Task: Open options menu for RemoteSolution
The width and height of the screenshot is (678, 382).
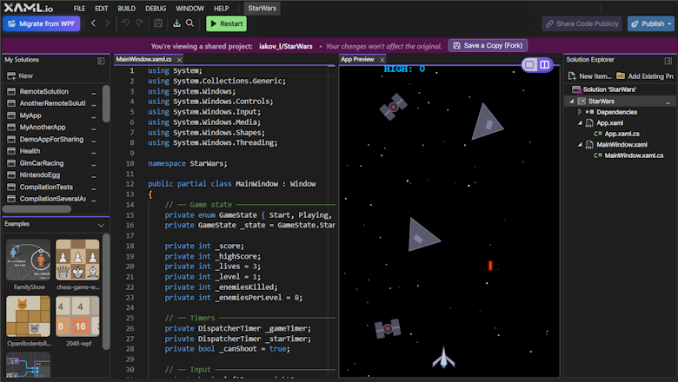Action: 93,92
